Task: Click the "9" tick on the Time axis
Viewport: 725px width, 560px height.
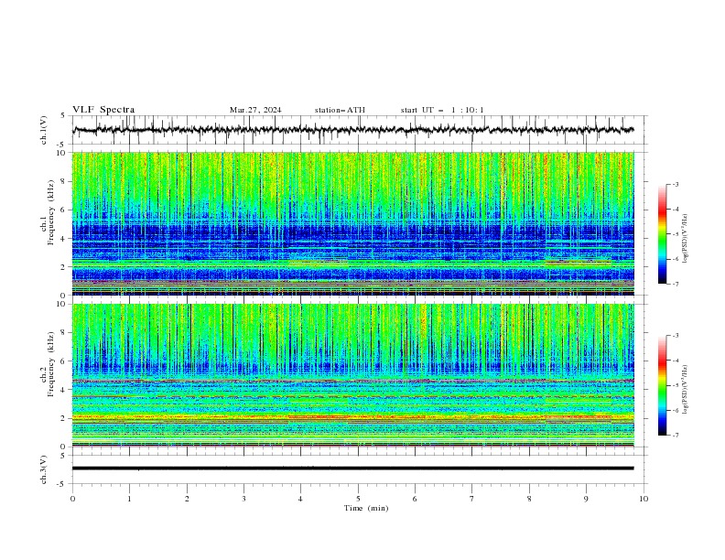Action: [x=586, y=499]
